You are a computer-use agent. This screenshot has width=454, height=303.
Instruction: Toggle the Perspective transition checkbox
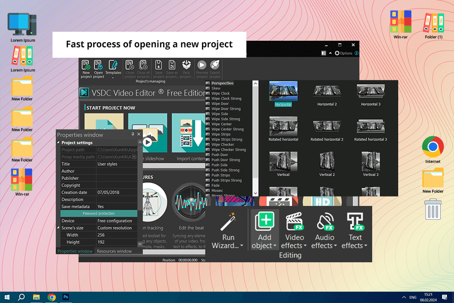point(208,83)
